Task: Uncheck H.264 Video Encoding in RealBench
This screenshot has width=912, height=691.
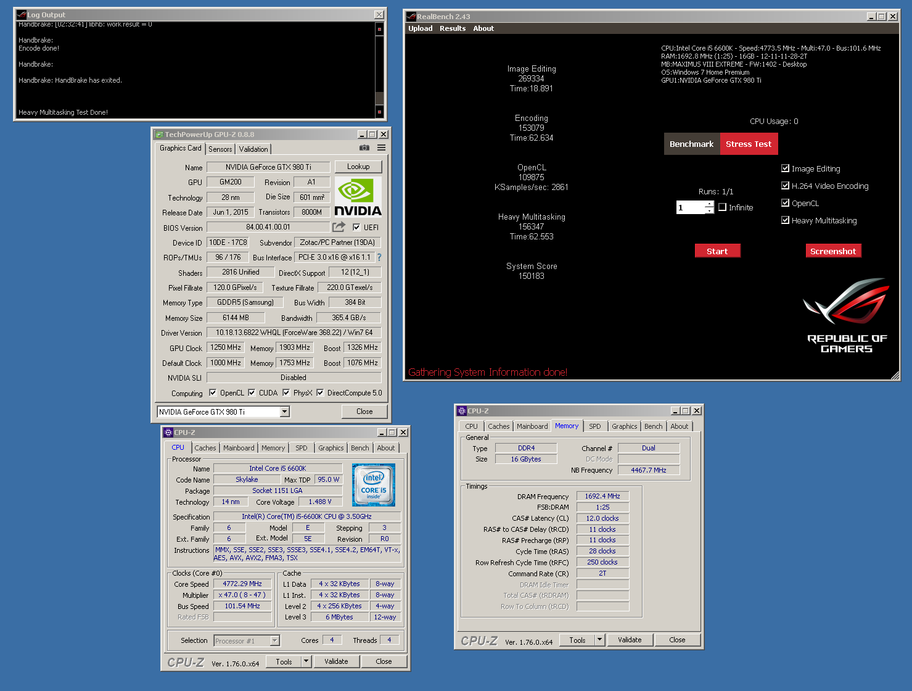Action: click(x=785, y=186)
